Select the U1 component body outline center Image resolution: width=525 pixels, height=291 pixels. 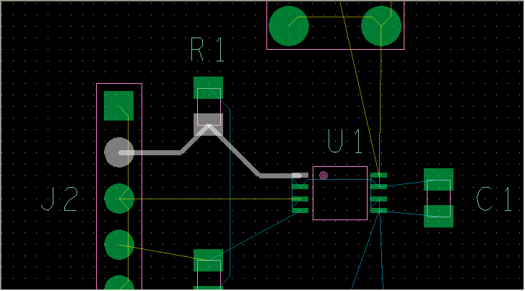pos(339,193)
